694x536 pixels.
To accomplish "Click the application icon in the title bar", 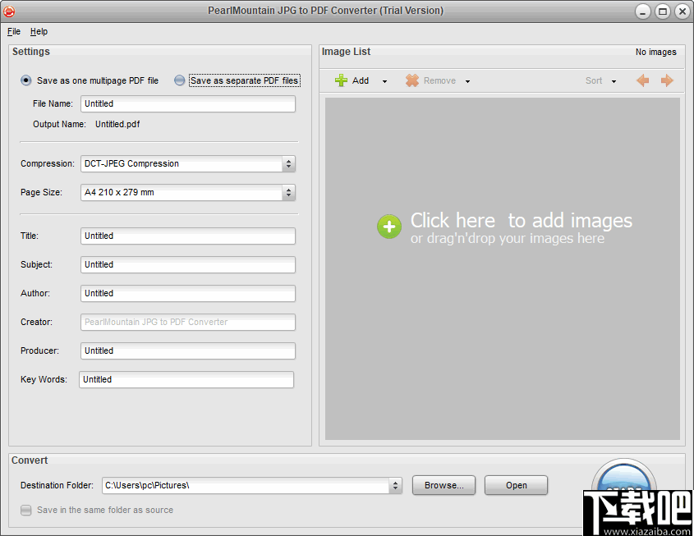I will point(9,11).
